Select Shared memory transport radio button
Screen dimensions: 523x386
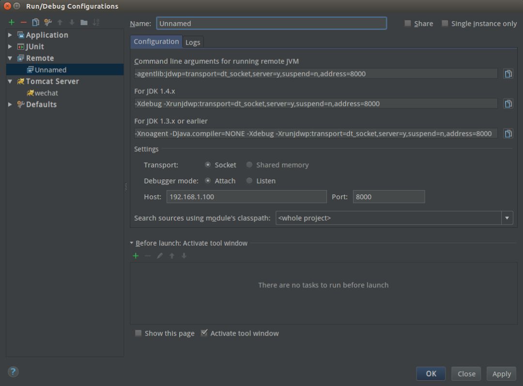coord(249,164)
